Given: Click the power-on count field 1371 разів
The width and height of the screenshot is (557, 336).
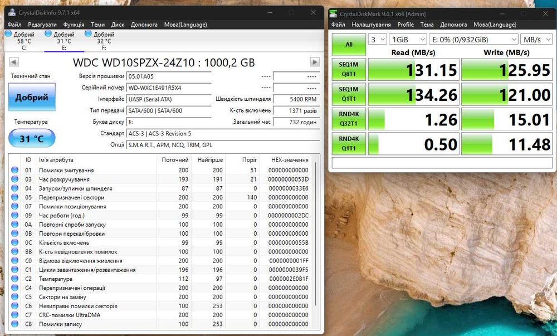Looking at the screenshot, I should [297, 110].
